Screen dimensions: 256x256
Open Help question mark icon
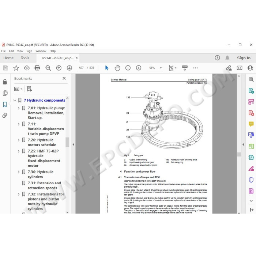click(x=217, y=58)
